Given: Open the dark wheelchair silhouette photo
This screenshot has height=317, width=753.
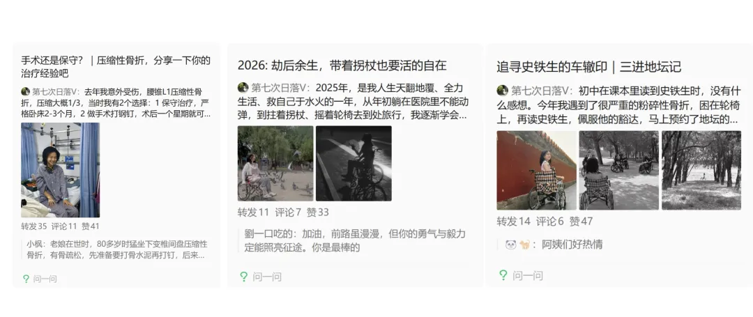Looking at the screenshot, I should click(x=353, y=163).
